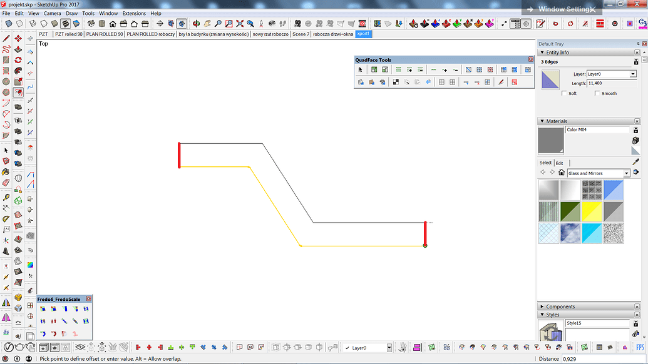
Task: Collapse the Materials panel header
Action: tap(543, 120)
